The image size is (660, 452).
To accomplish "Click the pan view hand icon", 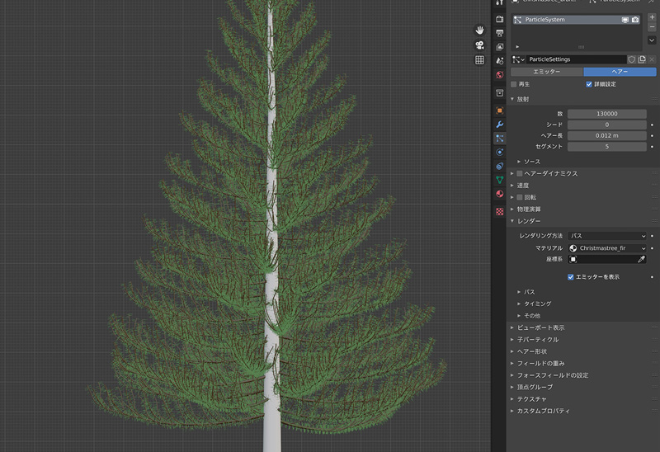I will [x=479, y=30].
